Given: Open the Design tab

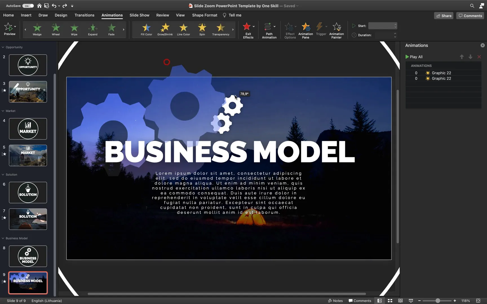Looking at the screenshot, I should pyautogui.click(x=61, y=15).
